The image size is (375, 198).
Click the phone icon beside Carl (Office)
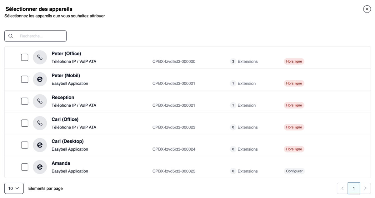coord(40,123)
